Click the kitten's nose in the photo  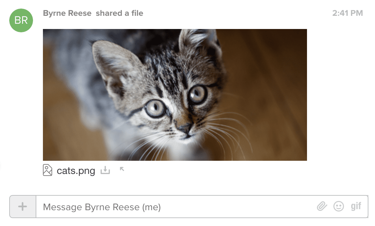[185, 128]
